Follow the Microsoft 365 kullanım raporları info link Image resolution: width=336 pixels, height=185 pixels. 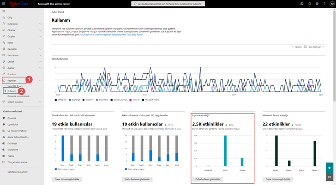pos(111,35)
